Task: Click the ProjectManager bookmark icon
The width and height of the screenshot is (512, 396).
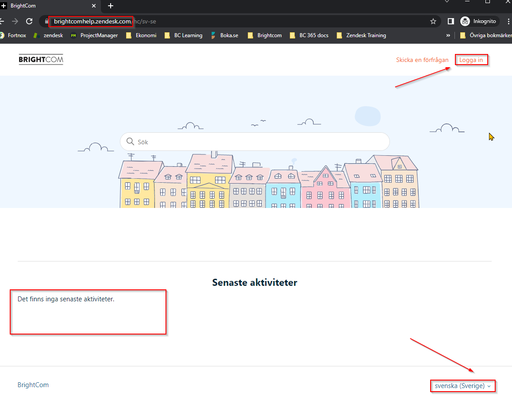Action: [73, 35]
